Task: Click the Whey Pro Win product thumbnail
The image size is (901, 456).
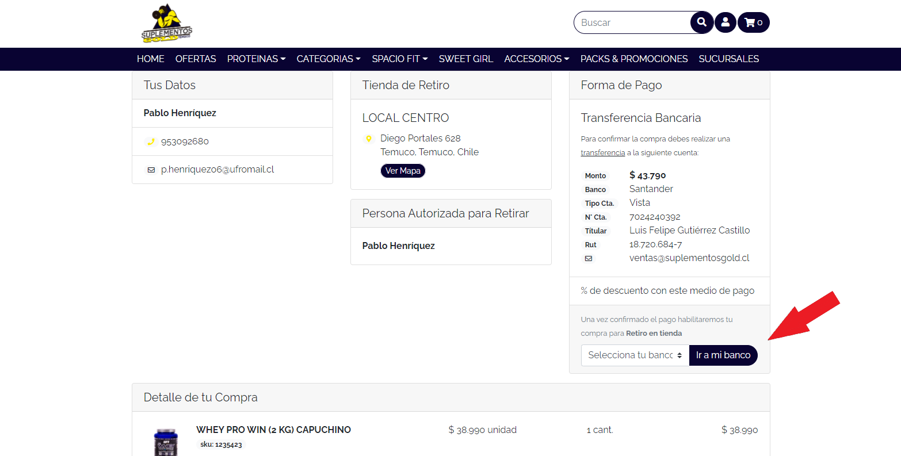Action: pyautogui.click(x=166, y=442)
